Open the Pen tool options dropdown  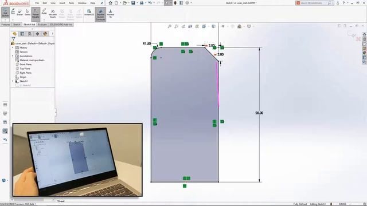[13, 20]
